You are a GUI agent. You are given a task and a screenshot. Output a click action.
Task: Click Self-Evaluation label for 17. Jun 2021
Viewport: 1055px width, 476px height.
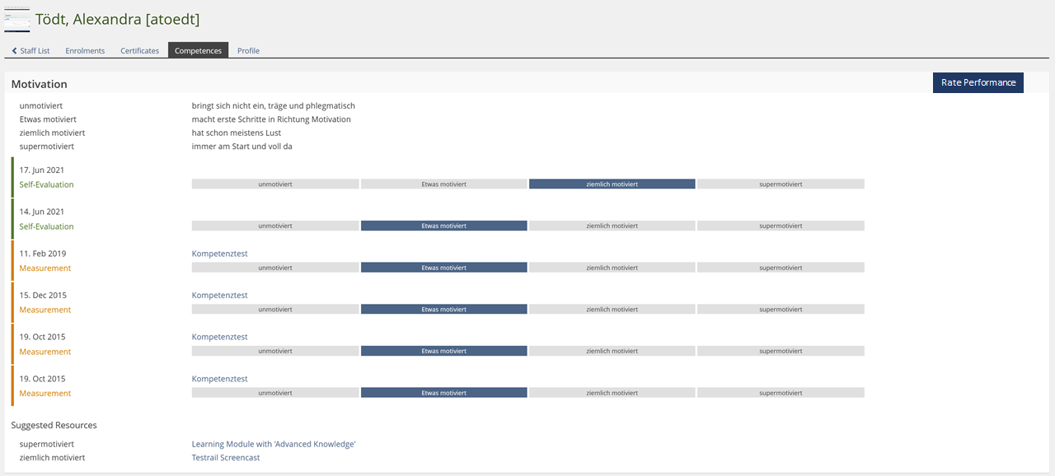[x=46, y=185]
